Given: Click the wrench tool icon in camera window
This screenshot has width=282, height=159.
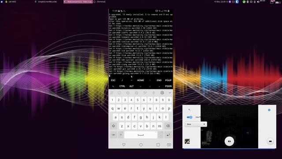Looking at the screenshot, I should point(189,110).
